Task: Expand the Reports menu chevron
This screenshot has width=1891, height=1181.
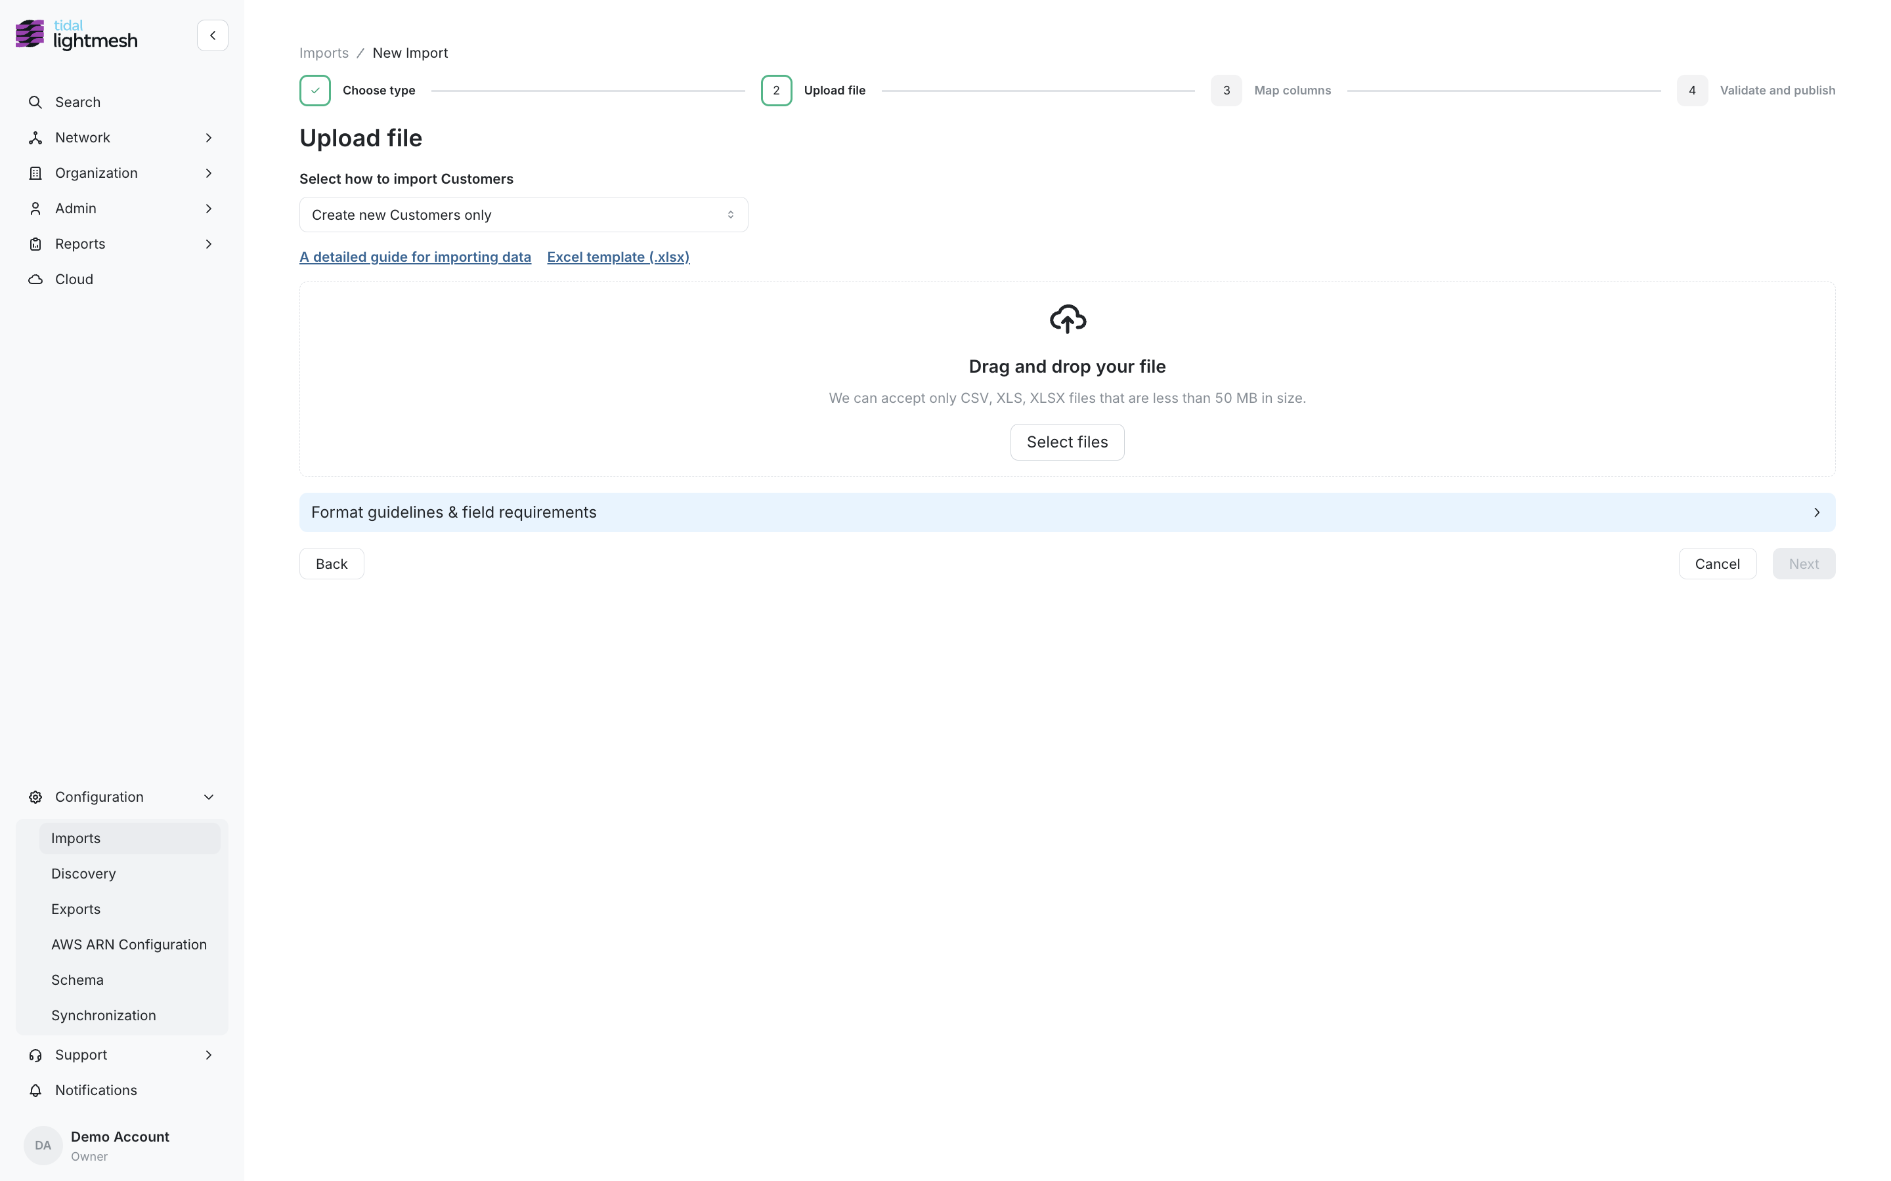Action: pos(209,243)
